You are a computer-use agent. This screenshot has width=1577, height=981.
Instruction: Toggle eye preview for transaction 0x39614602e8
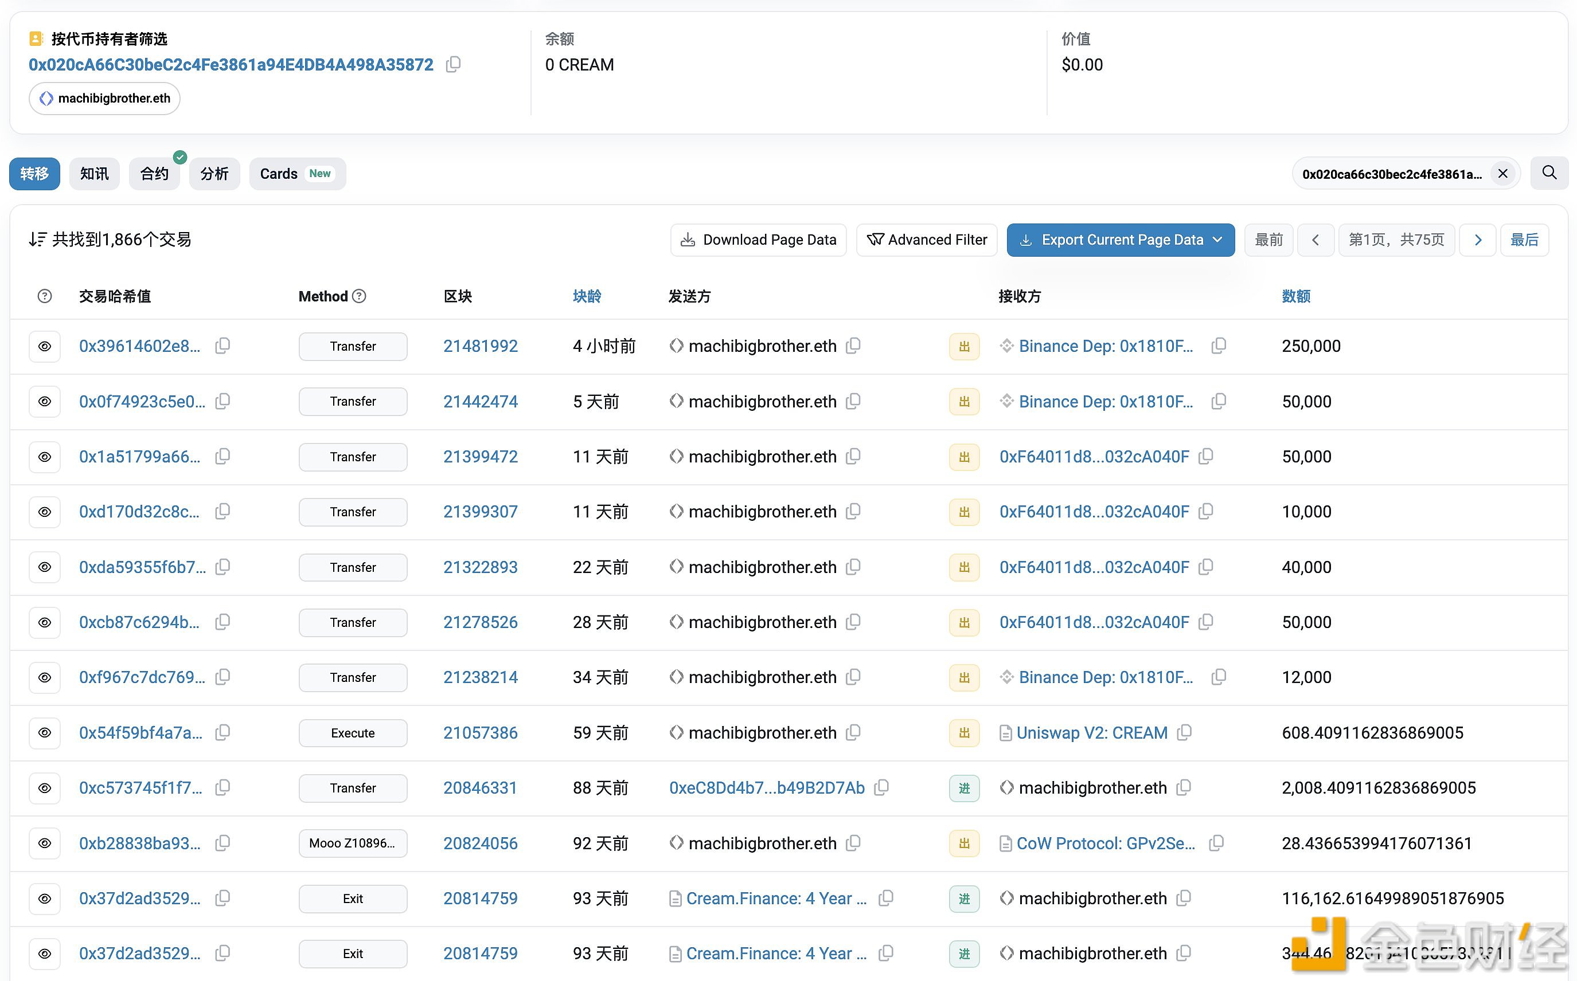tap(45, 347)
